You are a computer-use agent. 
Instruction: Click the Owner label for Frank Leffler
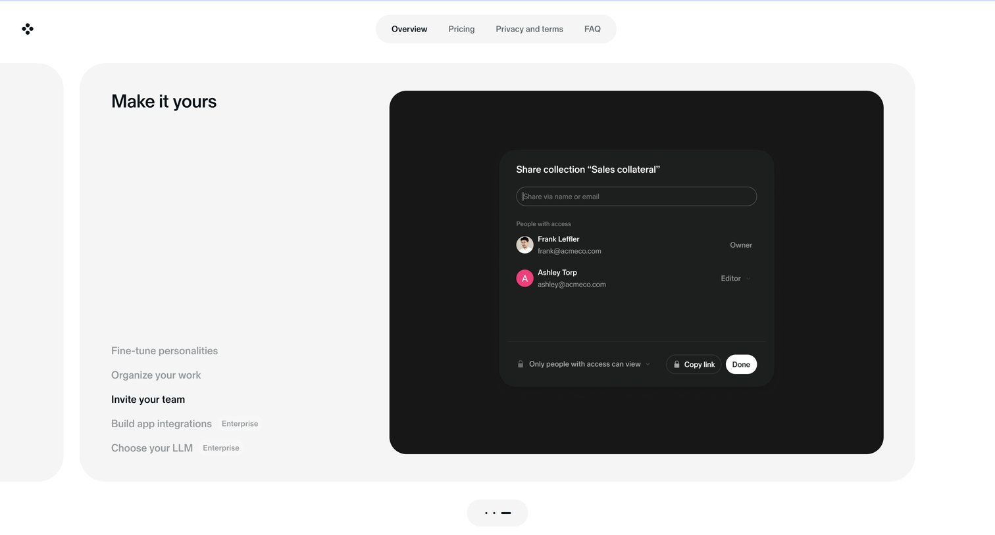click(x=741, y=245)
